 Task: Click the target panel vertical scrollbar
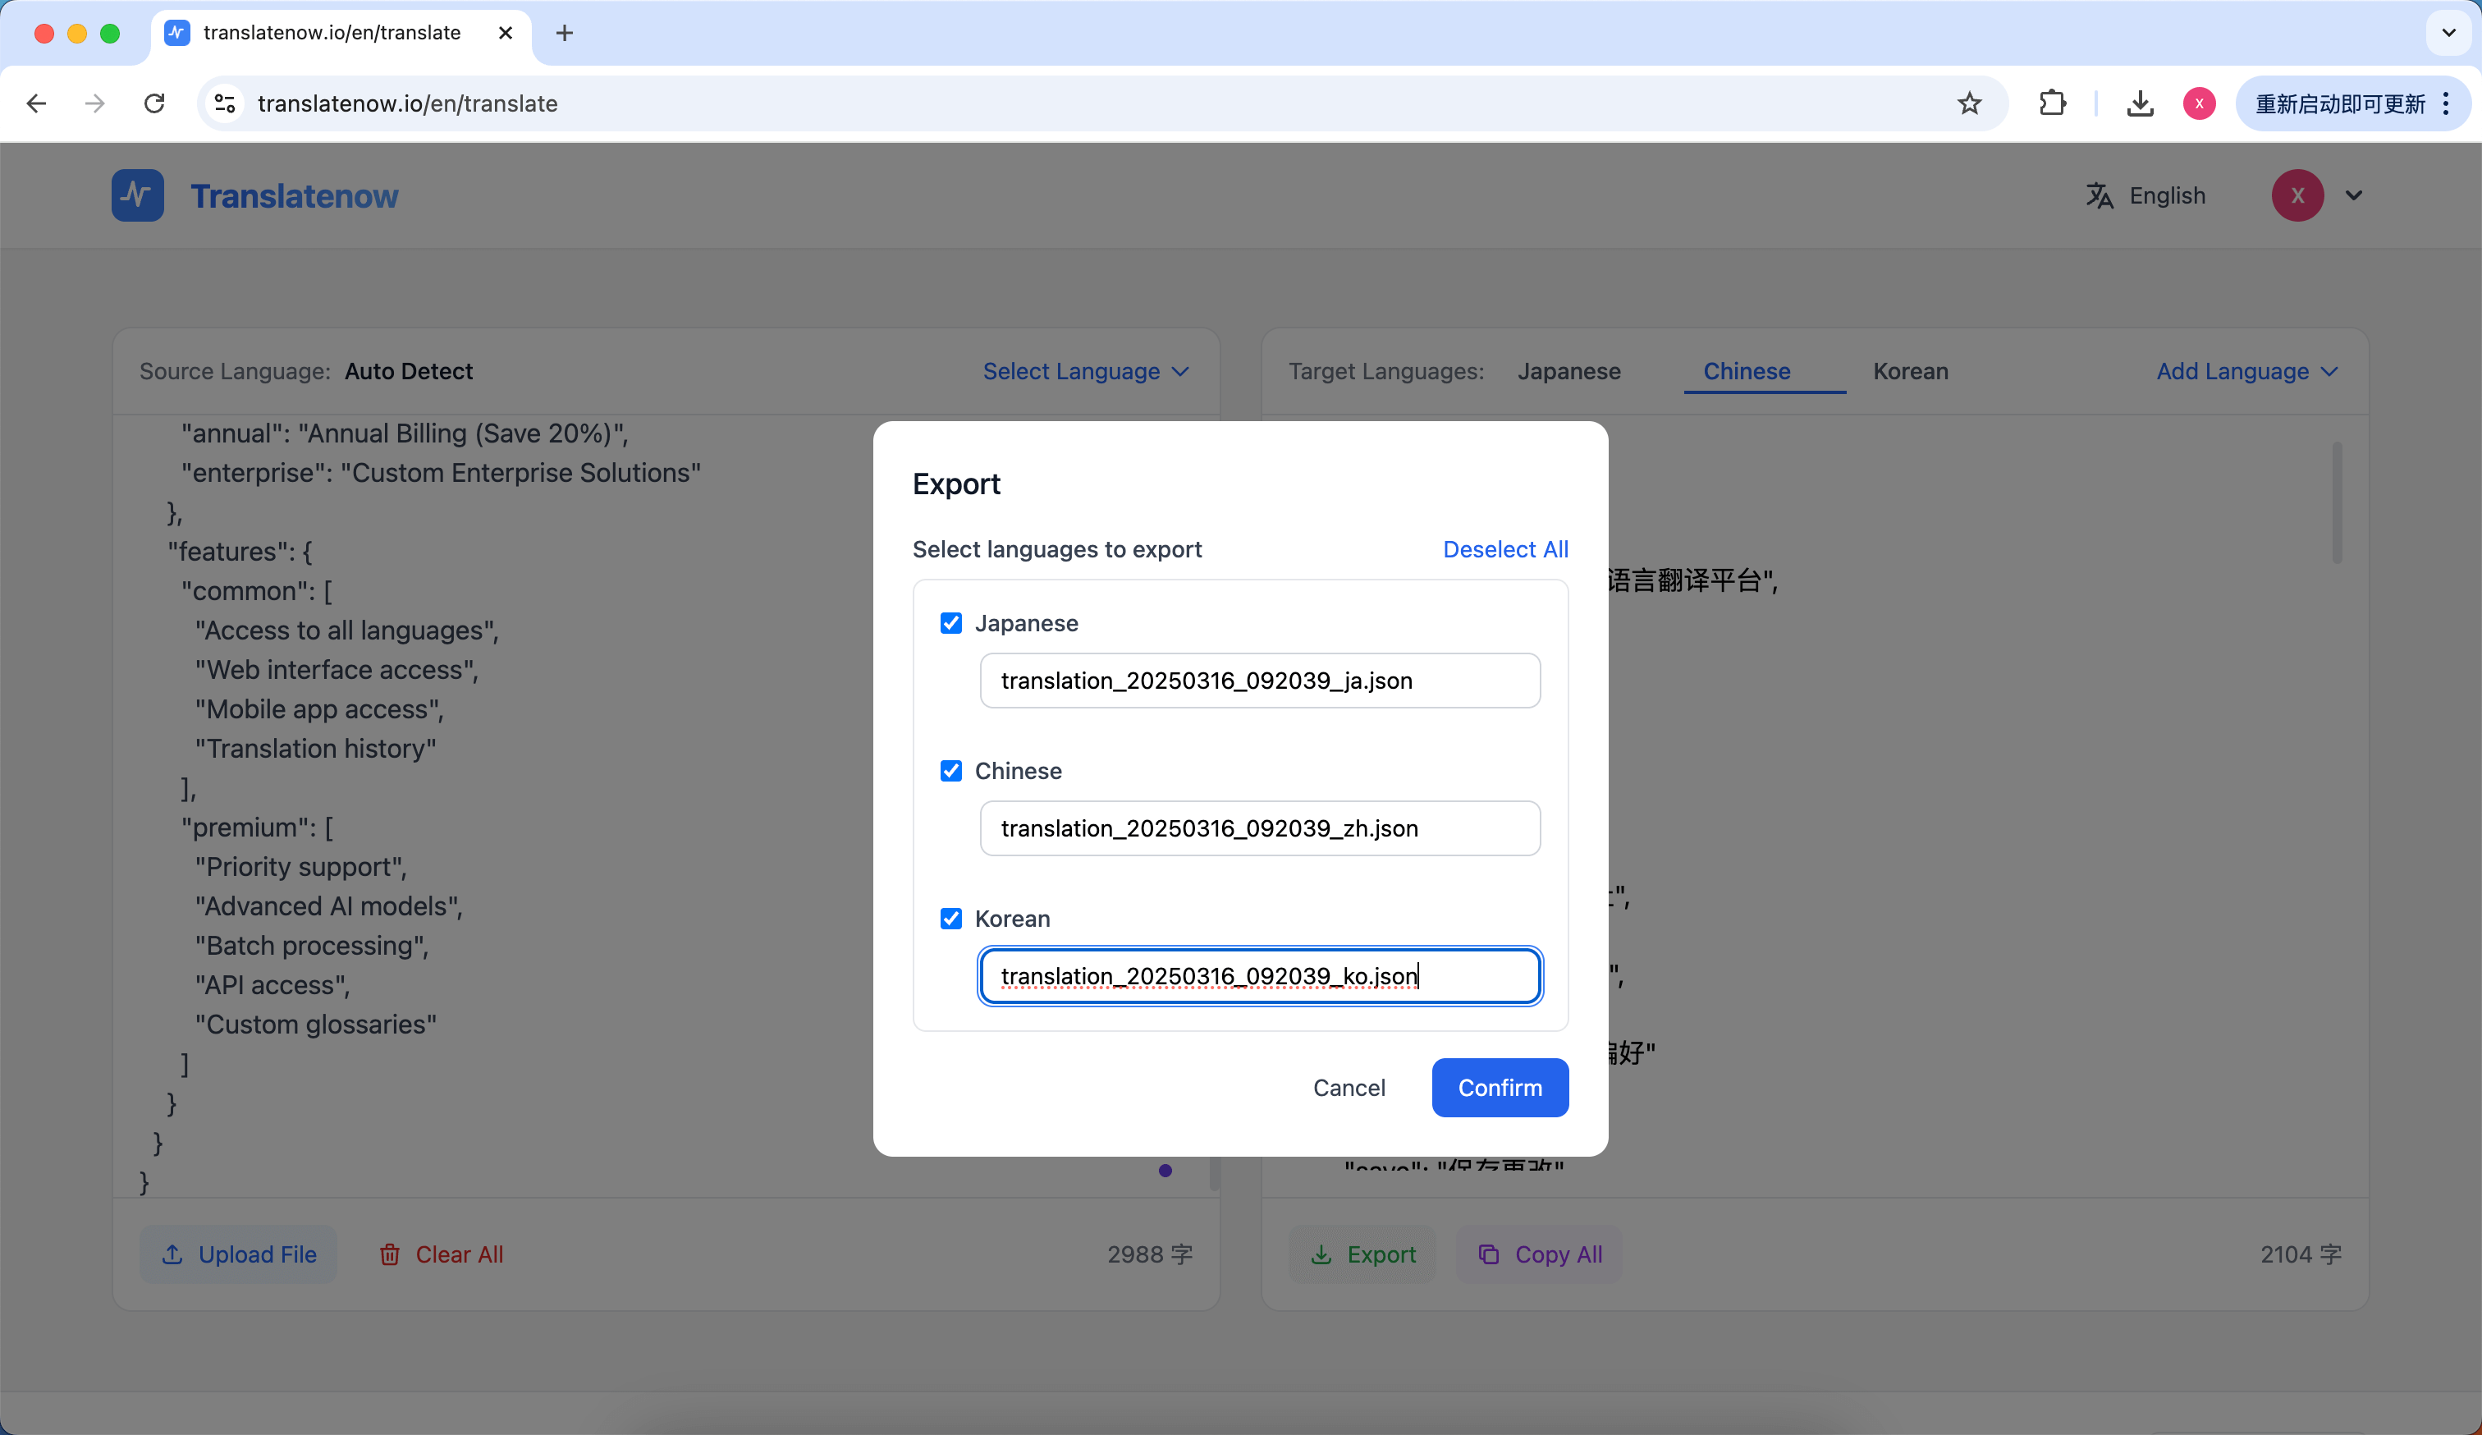click(x=2336, y=502)
